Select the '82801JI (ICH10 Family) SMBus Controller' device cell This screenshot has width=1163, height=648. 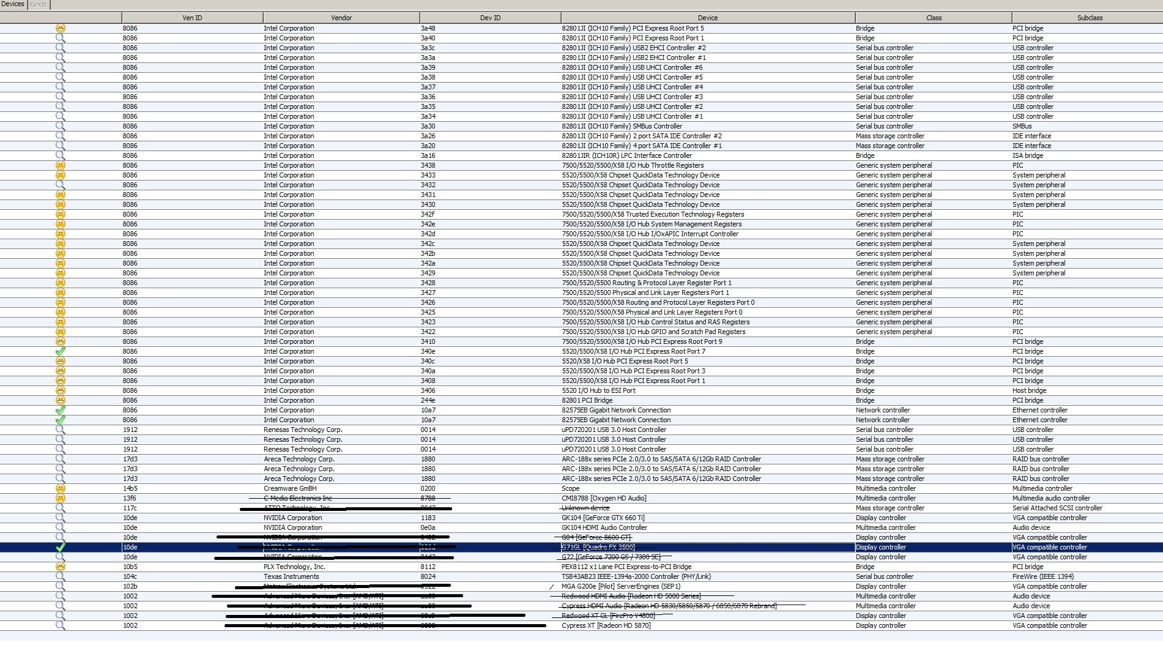click(x=708, y=126)
